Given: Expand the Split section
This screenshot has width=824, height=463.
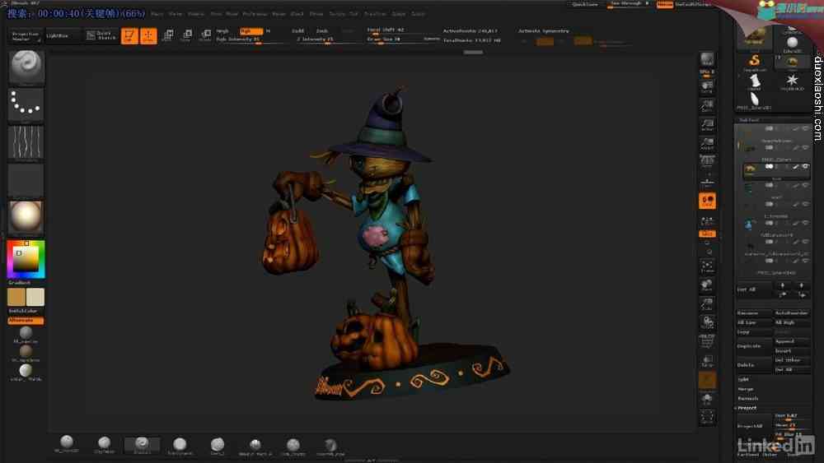Looking at the screenshot, I should (742, 379).
